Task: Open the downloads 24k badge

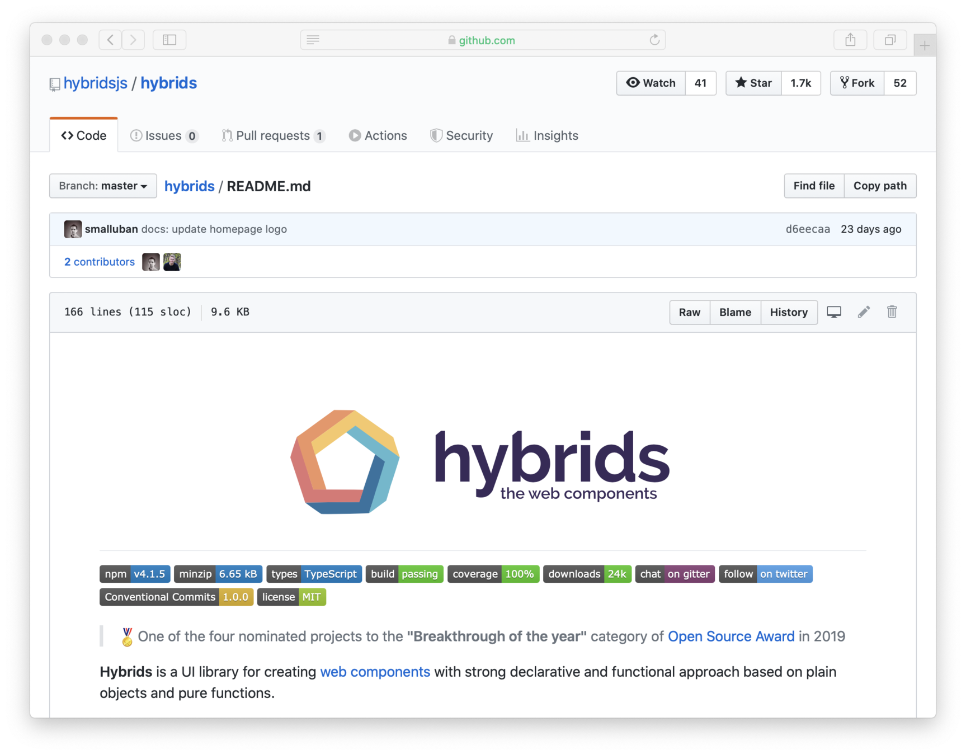Action: coord(587,574)
